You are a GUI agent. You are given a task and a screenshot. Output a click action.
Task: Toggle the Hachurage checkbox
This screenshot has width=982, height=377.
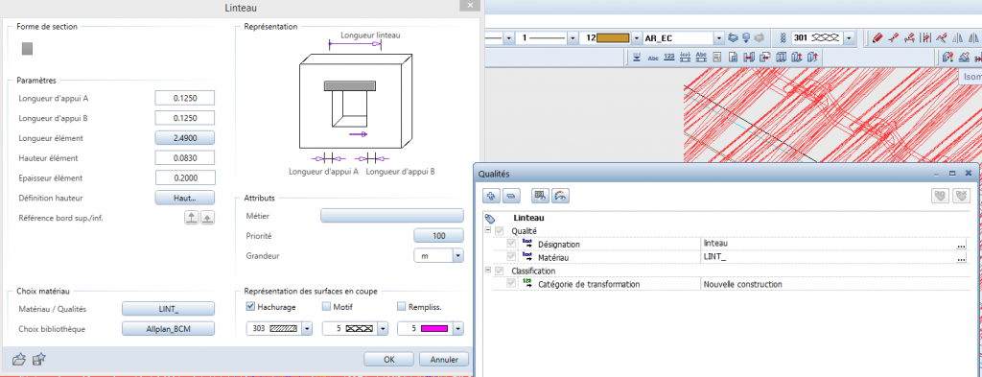coord(250,307)
